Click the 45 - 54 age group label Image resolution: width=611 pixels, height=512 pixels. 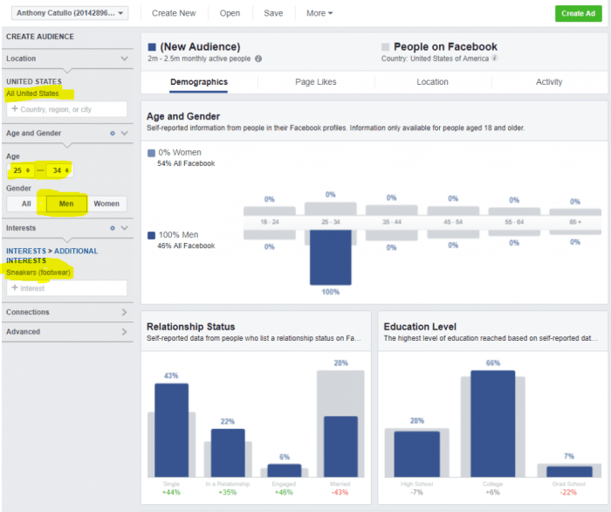453,222
